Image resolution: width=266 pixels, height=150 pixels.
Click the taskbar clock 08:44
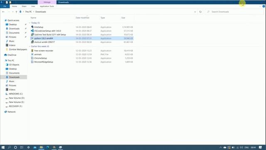coord(253,147)
